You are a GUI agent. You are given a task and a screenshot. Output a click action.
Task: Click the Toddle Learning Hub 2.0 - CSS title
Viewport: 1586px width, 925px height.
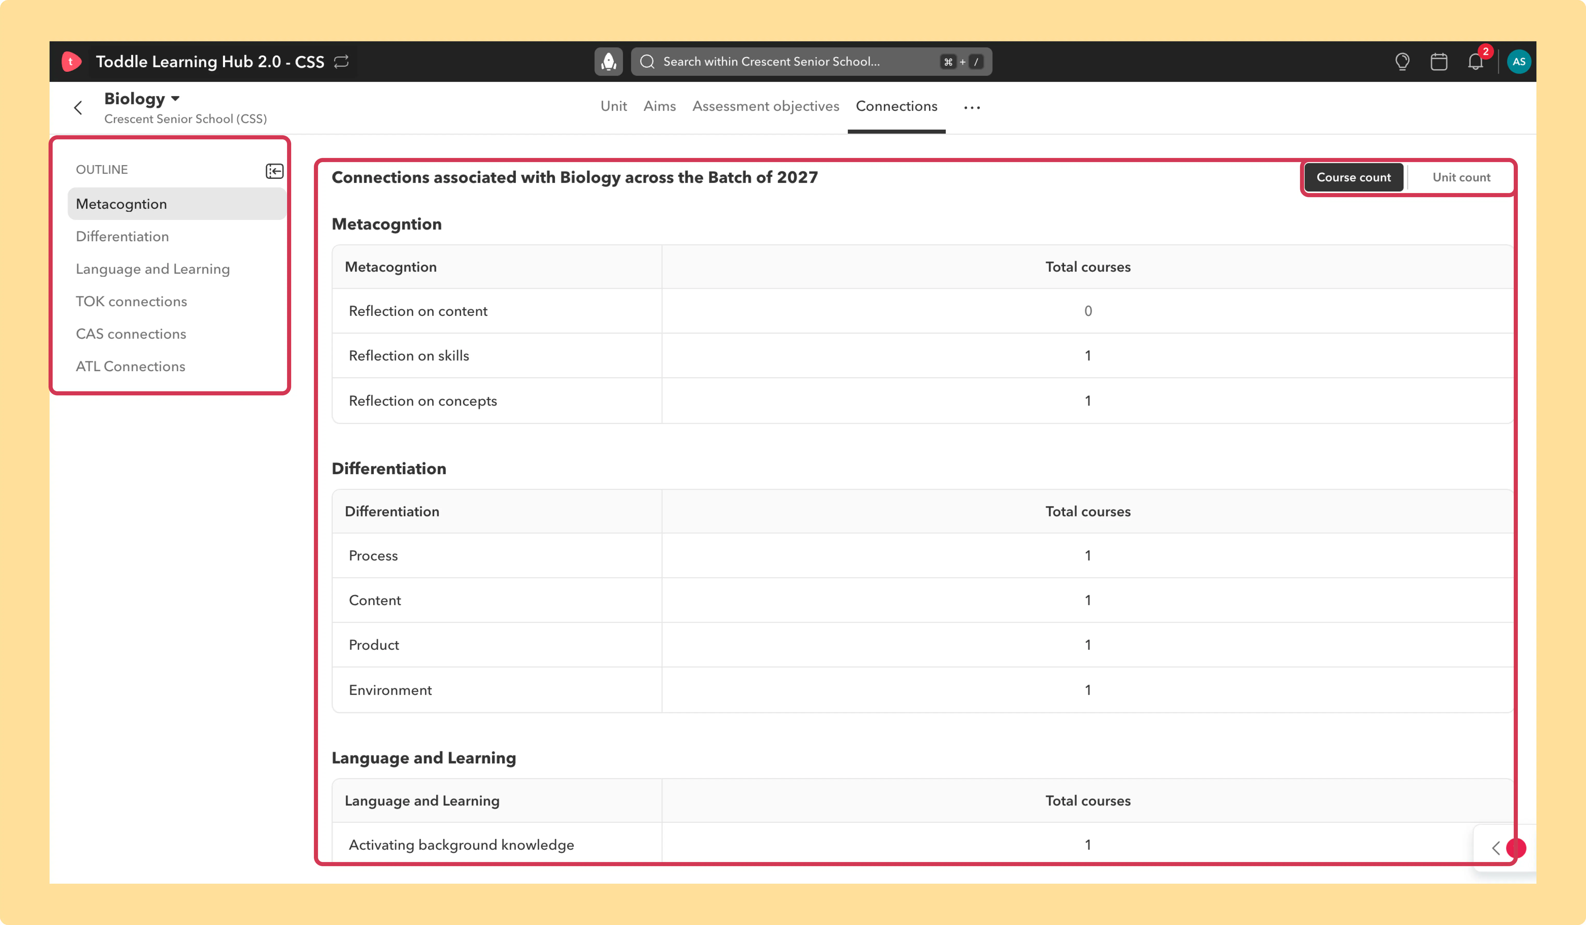pyautogui.click(x=210, y=62)
